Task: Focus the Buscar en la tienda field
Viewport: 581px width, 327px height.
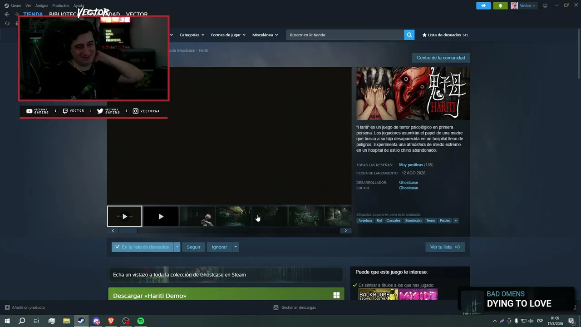Action: [345, 35]
